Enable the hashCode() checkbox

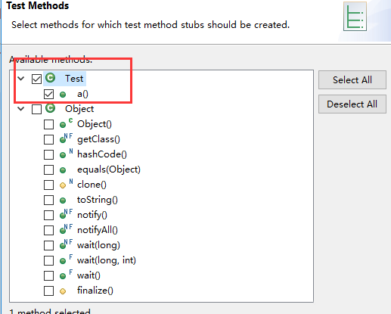(48, 154)
